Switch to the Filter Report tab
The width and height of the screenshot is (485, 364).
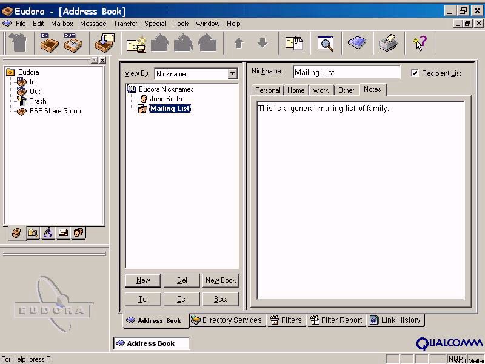(x=336, y=320)
